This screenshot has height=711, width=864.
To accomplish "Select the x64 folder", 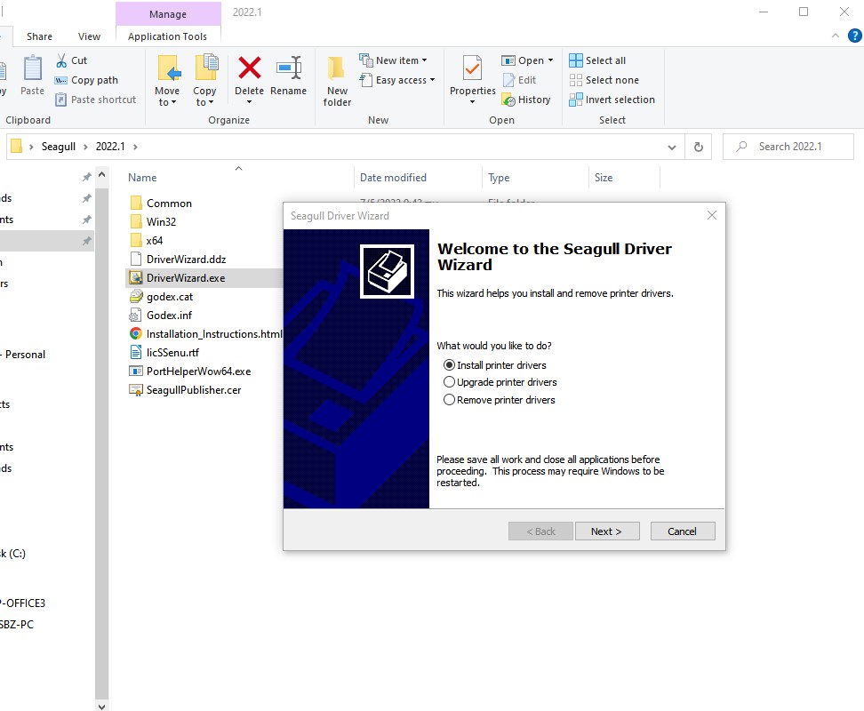I will pos(155,241).
